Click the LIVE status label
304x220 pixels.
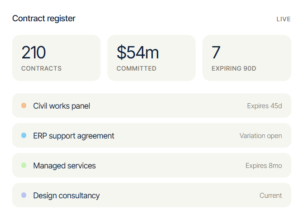point(284,19)
